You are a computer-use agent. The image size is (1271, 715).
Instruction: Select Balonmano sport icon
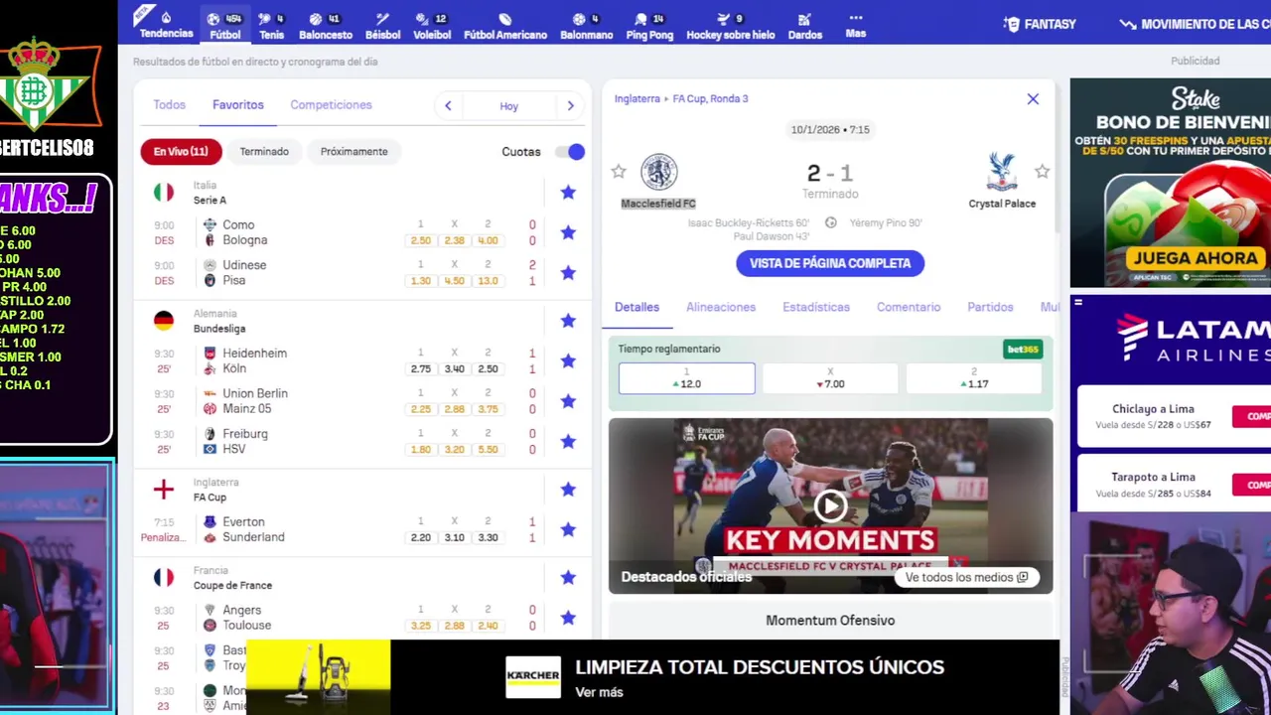[586, 25]
